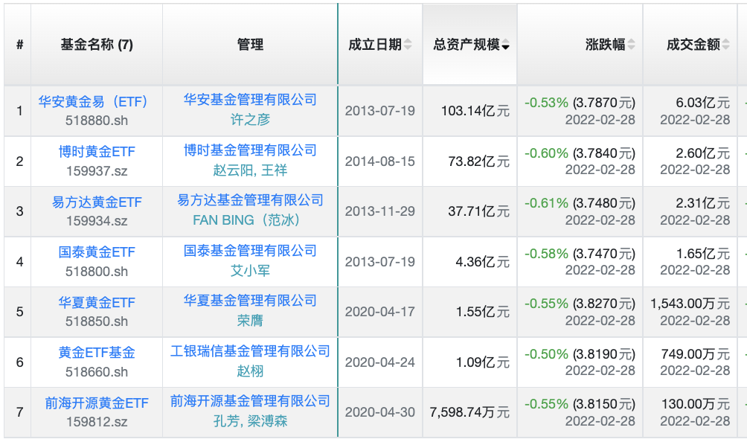View managers 赵云阳, 王祥
Image resolution: width=747 pixels, height=442 pixels.
coord(250,170)
